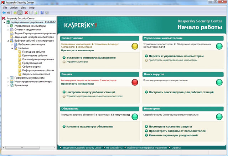This screenshot has width=228, height=156.
Task: Open Справка link in the footer
Action: [176, 148]
